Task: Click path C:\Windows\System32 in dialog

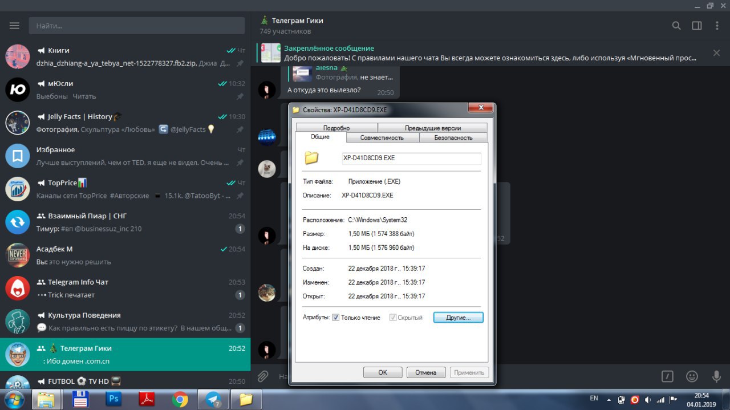Action: tap(378, 220)
